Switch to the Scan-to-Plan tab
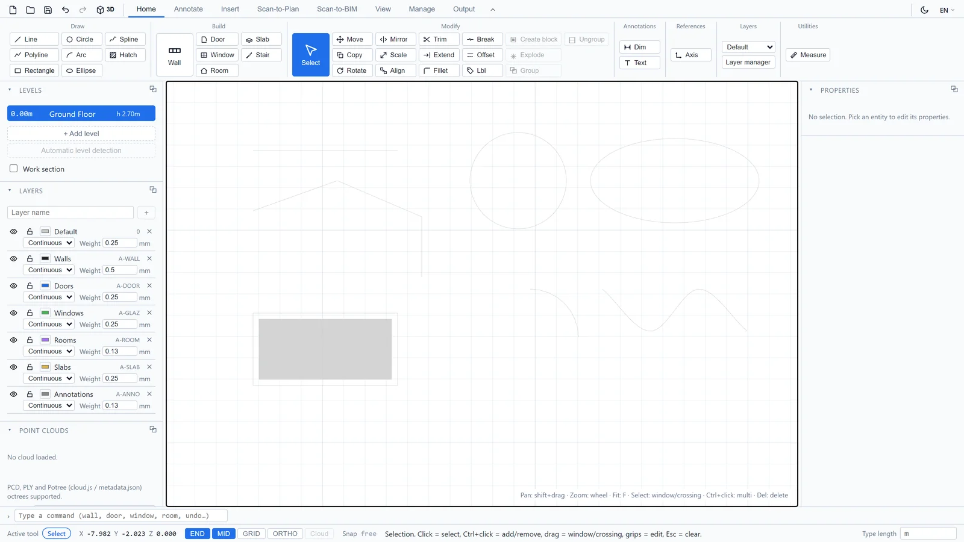The image size is (964, 542). 278,9
